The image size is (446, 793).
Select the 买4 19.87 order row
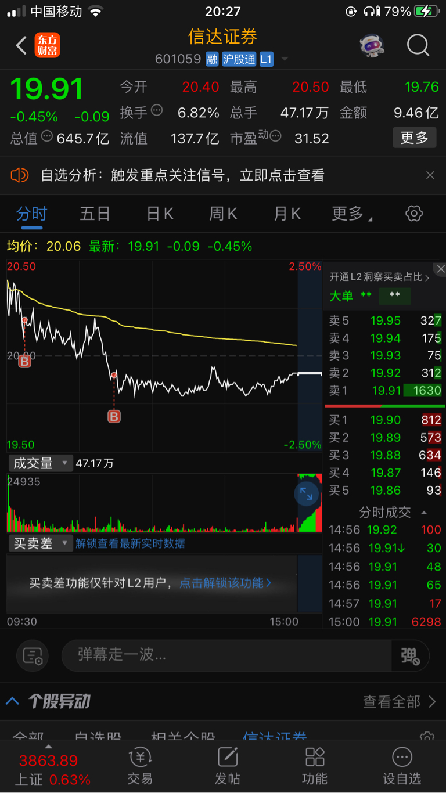click(384, 473)
